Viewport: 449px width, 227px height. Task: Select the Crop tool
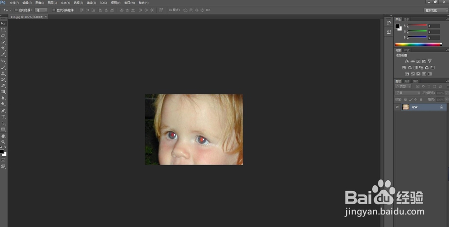pos(3,48)
